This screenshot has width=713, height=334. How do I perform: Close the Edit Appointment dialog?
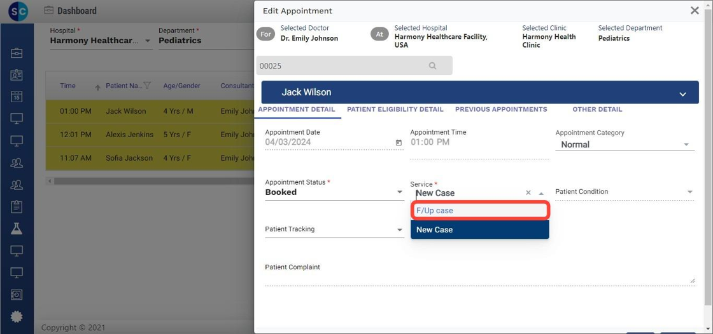[x=695, y=10]
